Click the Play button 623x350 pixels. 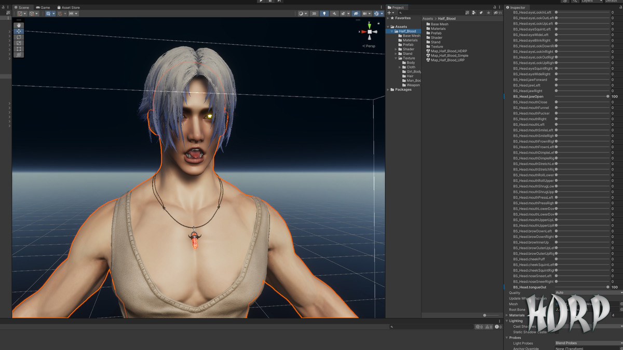[x=262, y=2]
